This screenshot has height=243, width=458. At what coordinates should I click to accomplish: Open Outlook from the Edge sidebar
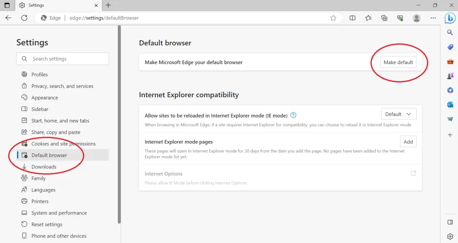coord(450,104)
